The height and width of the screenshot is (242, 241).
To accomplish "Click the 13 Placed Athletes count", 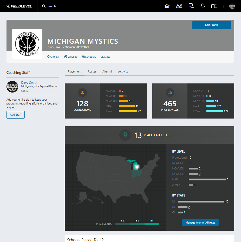I will click(x=138, y=135).
